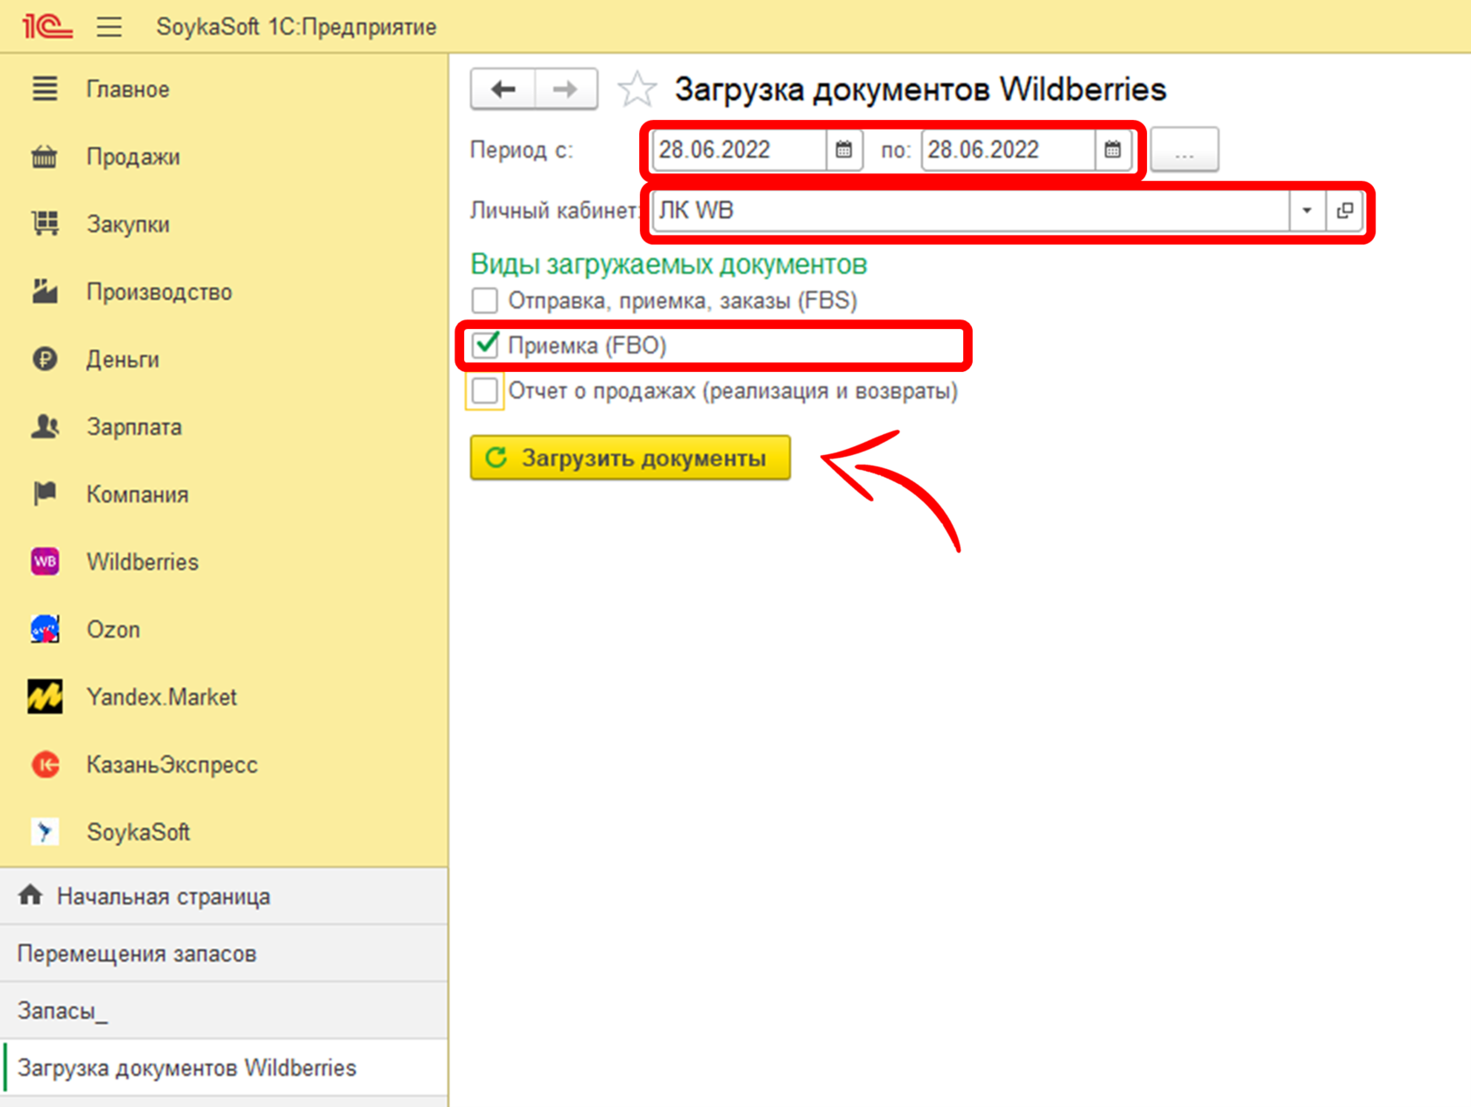Click the Производство factory icon
1471x1107 pixels.
(x=45, y=291)
